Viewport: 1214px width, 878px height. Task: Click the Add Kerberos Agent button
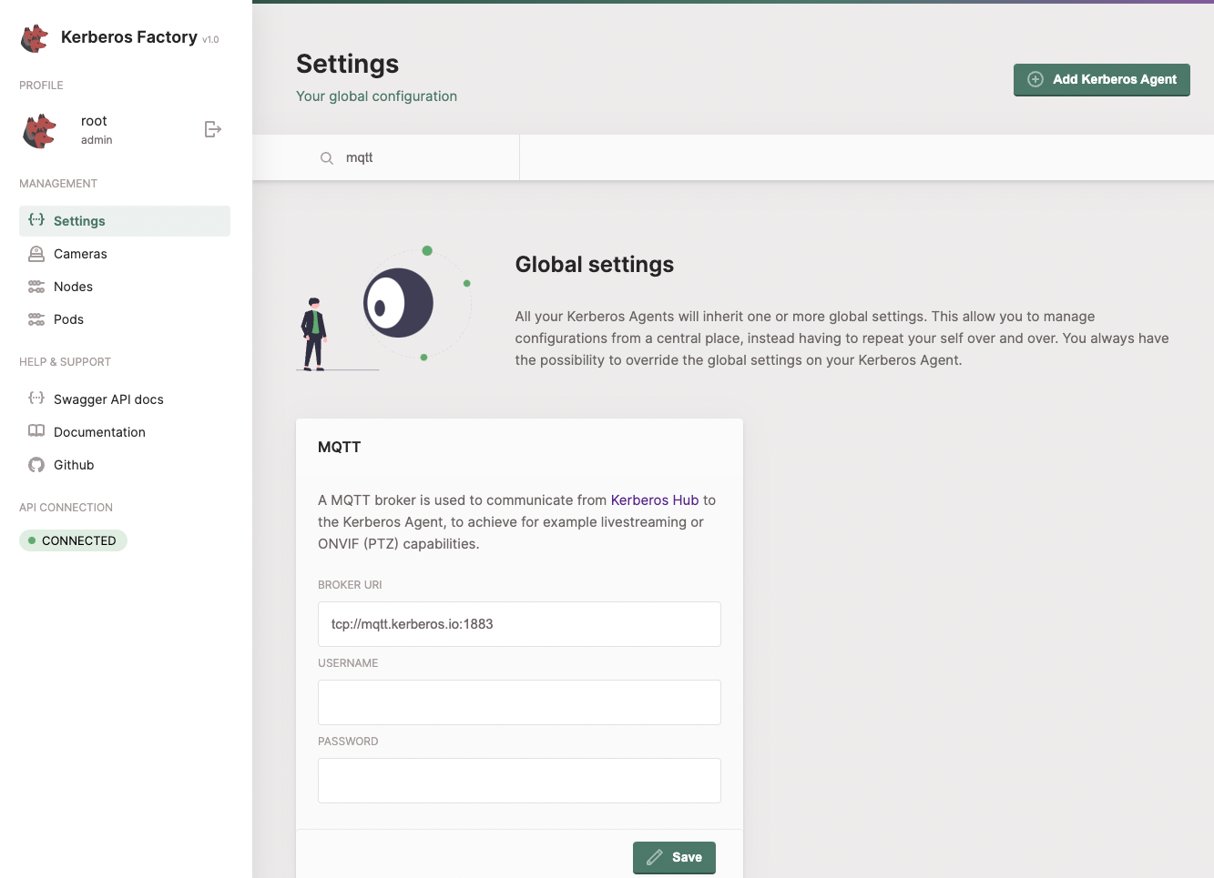coord(1101,79)
